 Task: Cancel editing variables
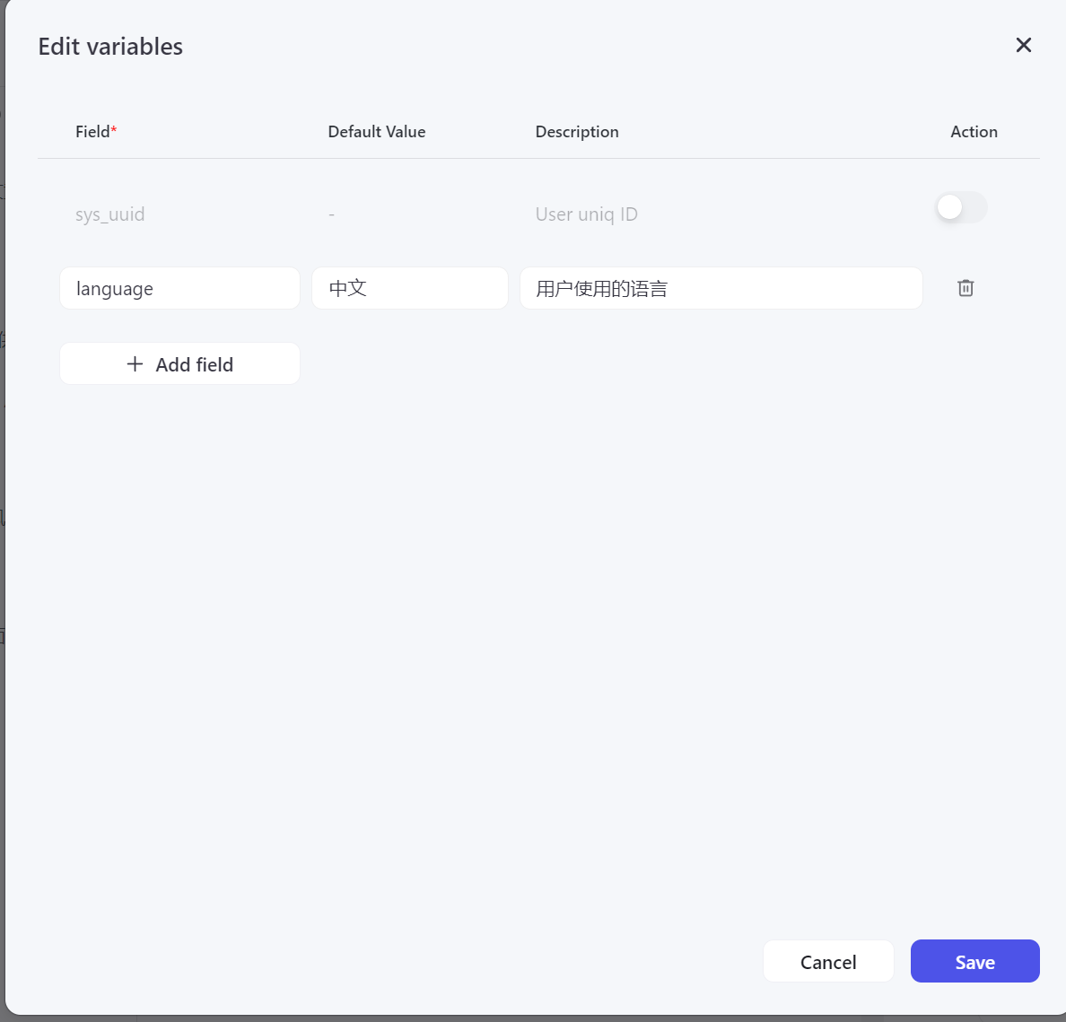pos(827,962)
